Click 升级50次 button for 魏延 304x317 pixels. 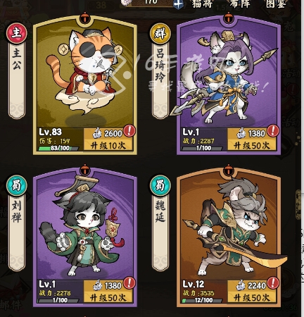252,298
